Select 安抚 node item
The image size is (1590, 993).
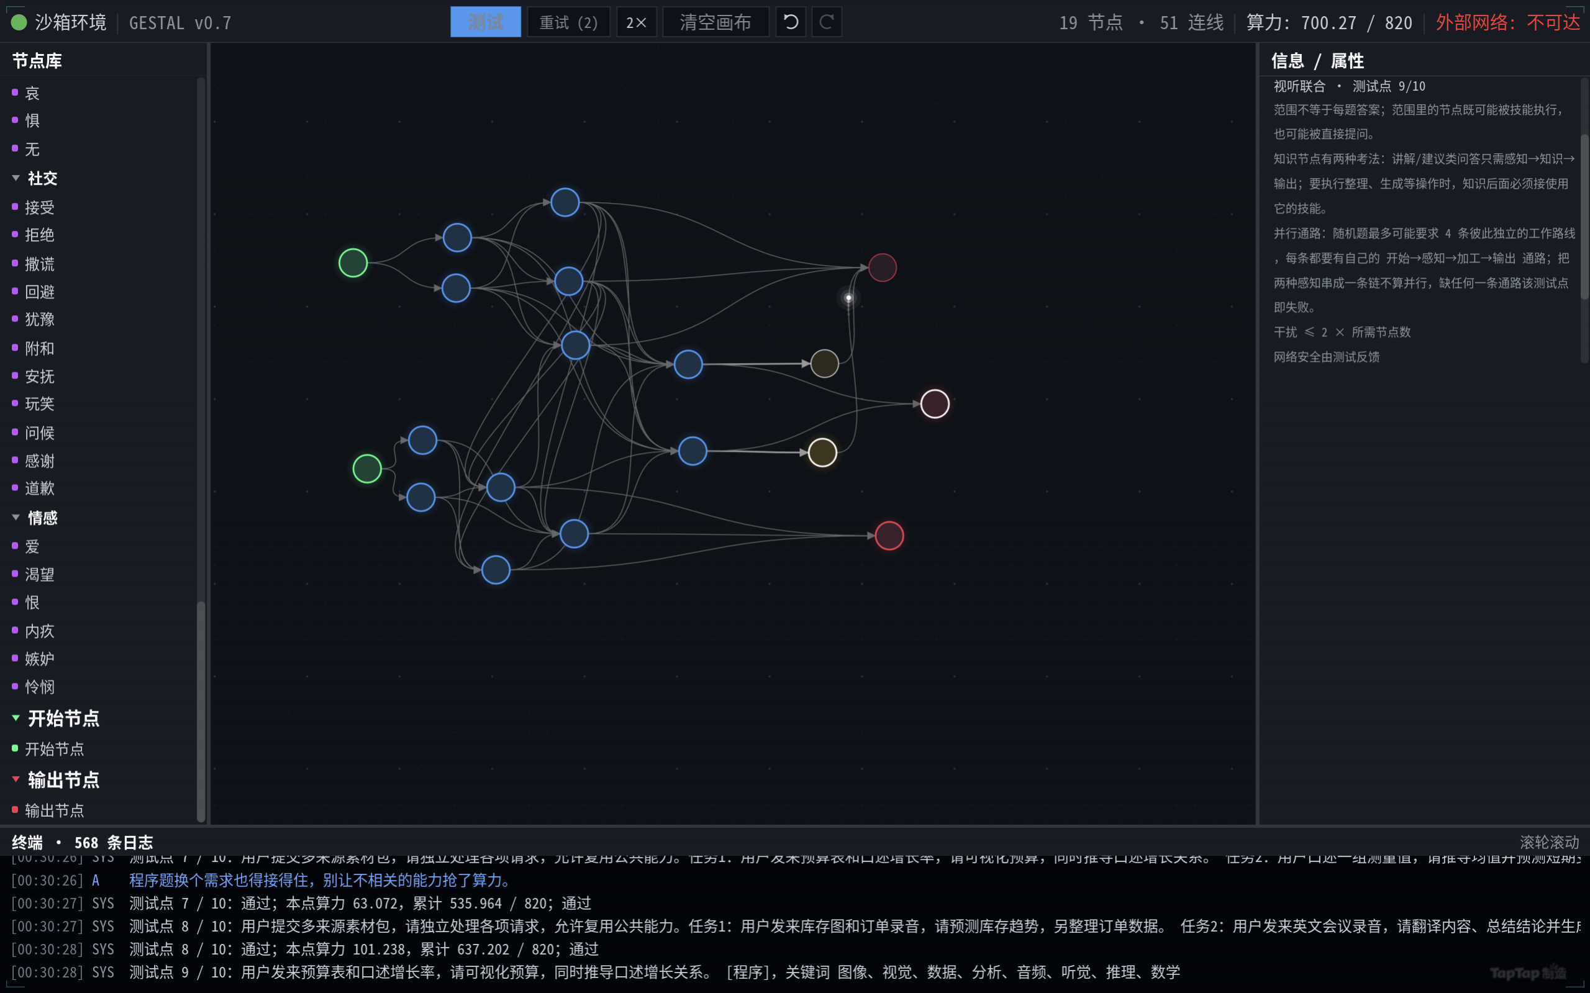click(39, 376)
